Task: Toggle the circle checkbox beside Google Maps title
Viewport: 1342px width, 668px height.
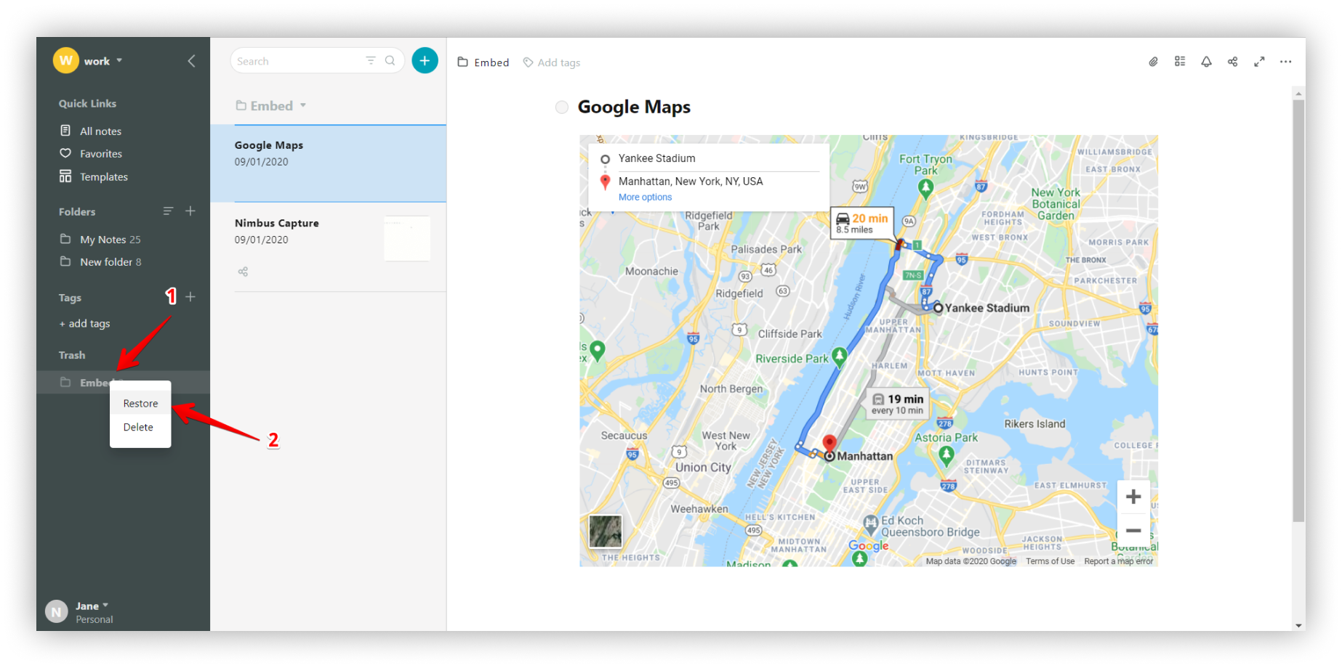Action: point(562,107)
